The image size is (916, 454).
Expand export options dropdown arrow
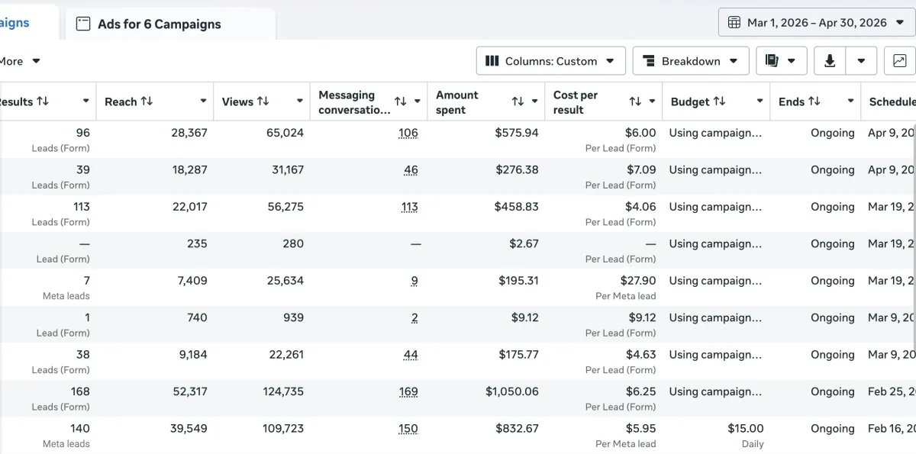coord(861,61)
